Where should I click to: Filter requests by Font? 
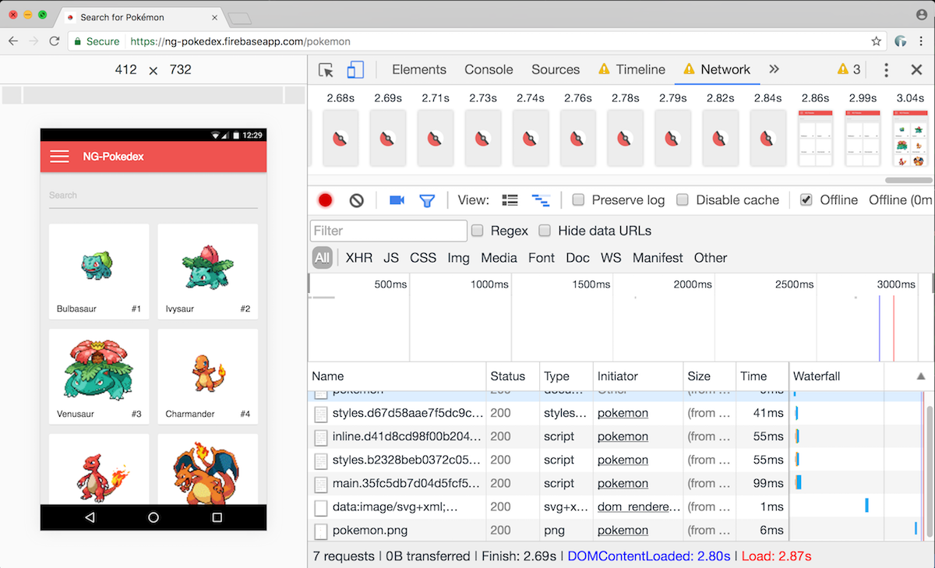click(542, 258)
